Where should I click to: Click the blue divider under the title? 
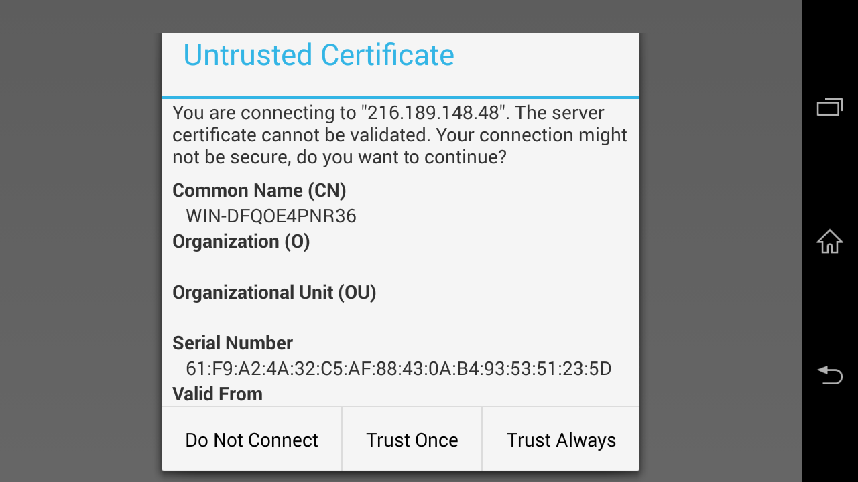(400, 98)
